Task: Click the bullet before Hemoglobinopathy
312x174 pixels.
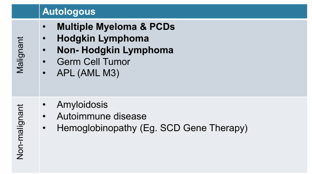Action: pyautogui.click(x=45, y=128)
